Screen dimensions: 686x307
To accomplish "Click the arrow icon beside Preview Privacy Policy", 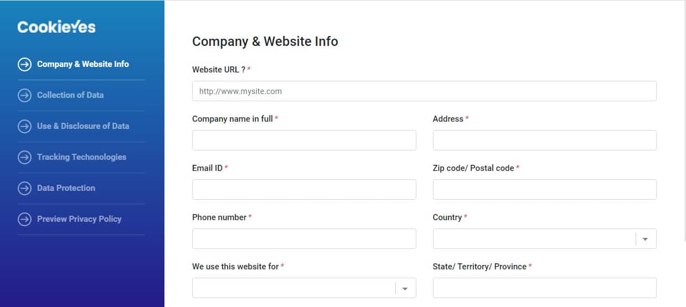I will (24, 219).
